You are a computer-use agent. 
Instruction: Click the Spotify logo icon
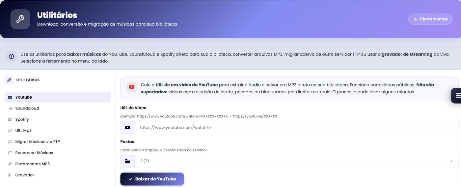pos(10,119)
